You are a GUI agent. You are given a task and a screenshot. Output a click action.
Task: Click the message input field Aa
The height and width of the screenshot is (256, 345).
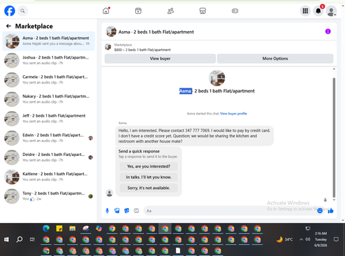[230, 210]
